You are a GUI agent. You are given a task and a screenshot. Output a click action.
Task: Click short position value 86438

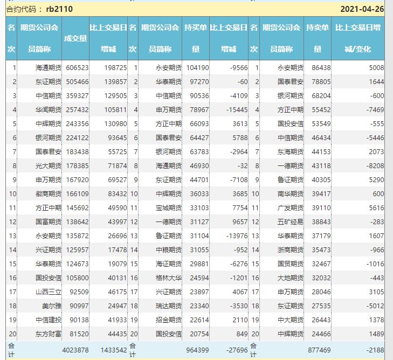(321, 68)
